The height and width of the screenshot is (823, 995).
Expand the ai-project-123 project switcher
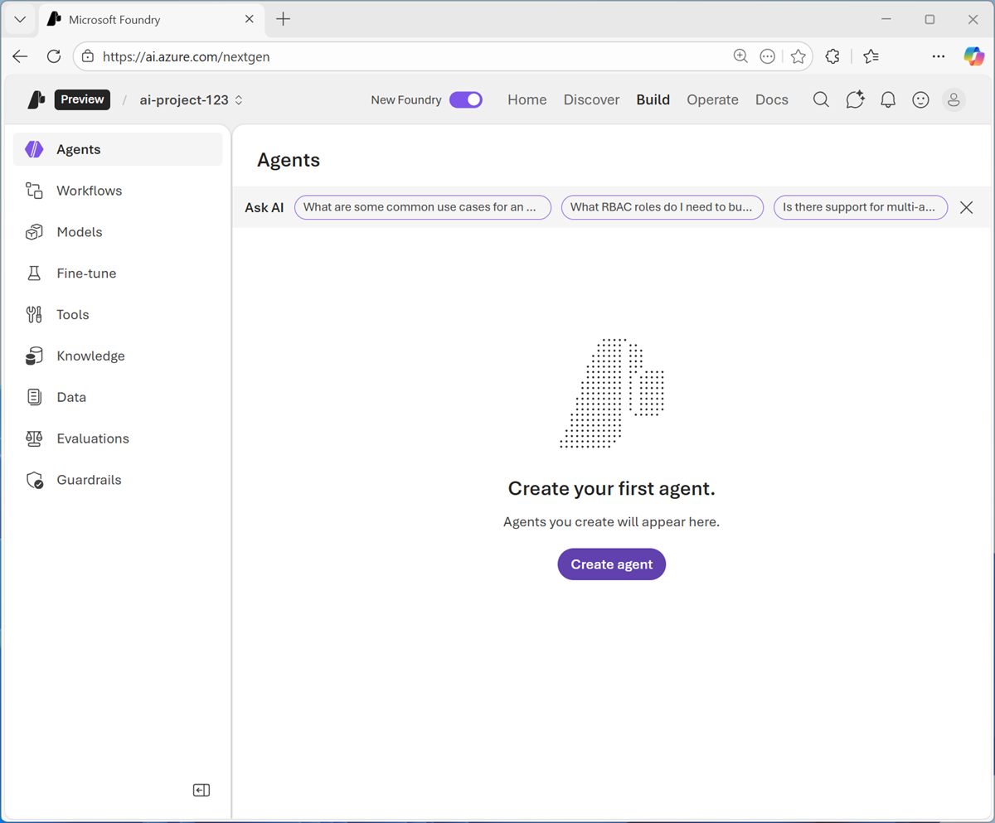[x=238, y=99]
